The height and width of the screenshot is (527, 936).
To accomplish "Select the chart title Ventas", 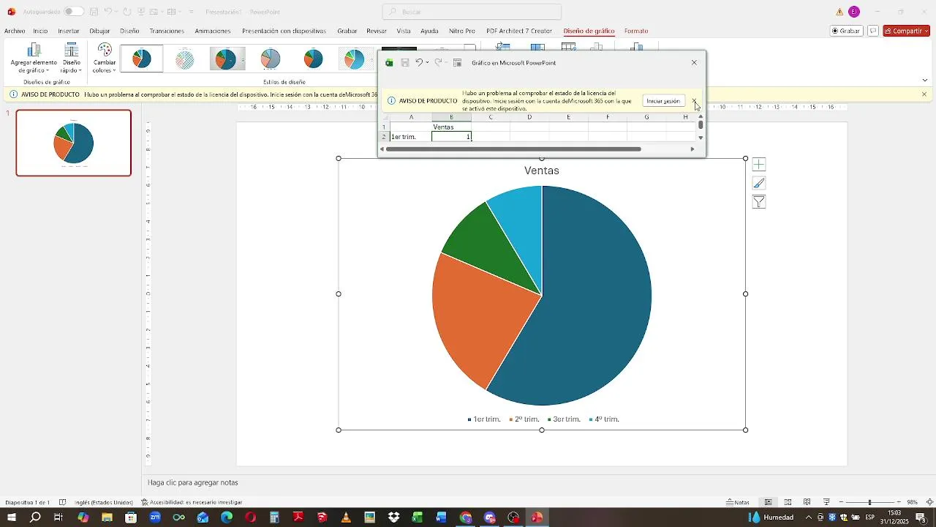I will click(542, 171).
